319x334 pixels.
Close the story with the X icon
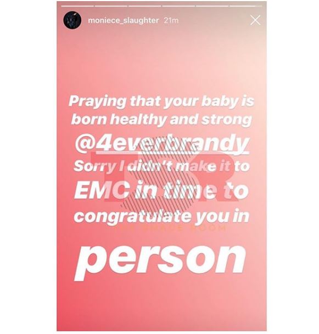255,20
